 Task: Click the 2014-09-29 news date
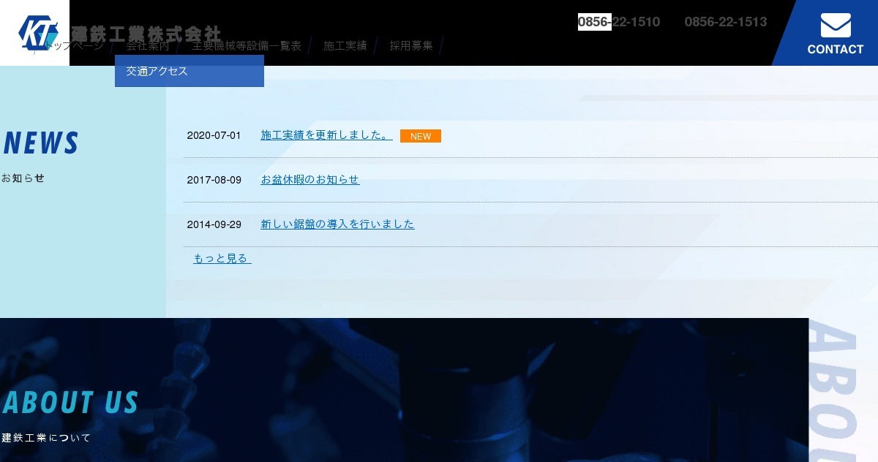point(214,224)
